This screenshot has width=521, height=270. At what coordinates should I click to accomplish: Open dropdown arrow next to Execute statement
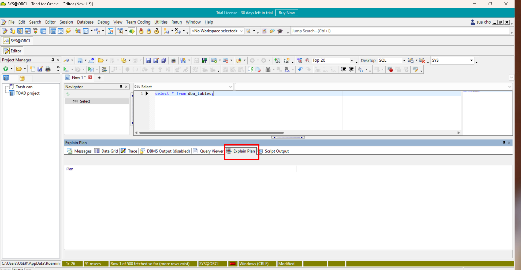[72, 69]
